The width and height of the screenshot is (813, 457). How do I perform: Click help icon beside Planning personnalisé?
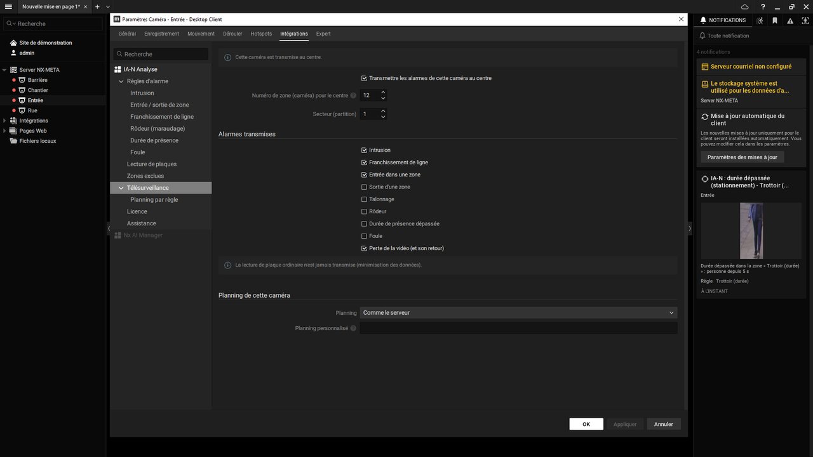(x=353, y=328)
